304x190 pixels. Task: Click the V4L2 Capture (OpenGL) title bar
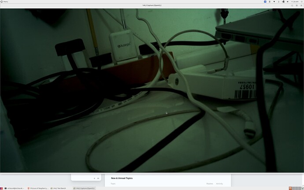pos(152,5)
